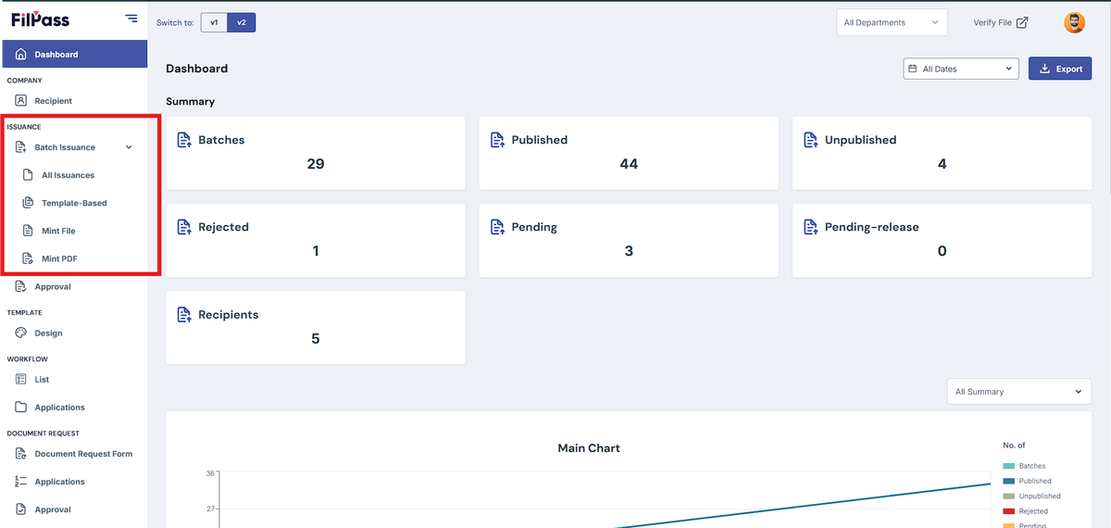Open the All Summary dropdown

click(x=1019, y=392)
